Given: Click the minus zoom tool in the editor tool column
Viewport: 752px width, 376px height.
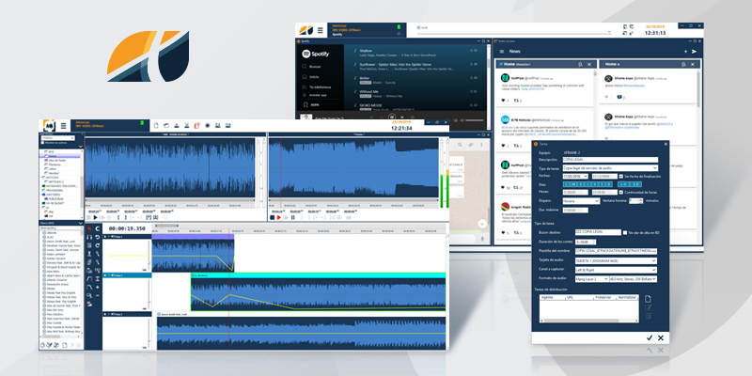Looking at the screenshot, I should (98, 295).
